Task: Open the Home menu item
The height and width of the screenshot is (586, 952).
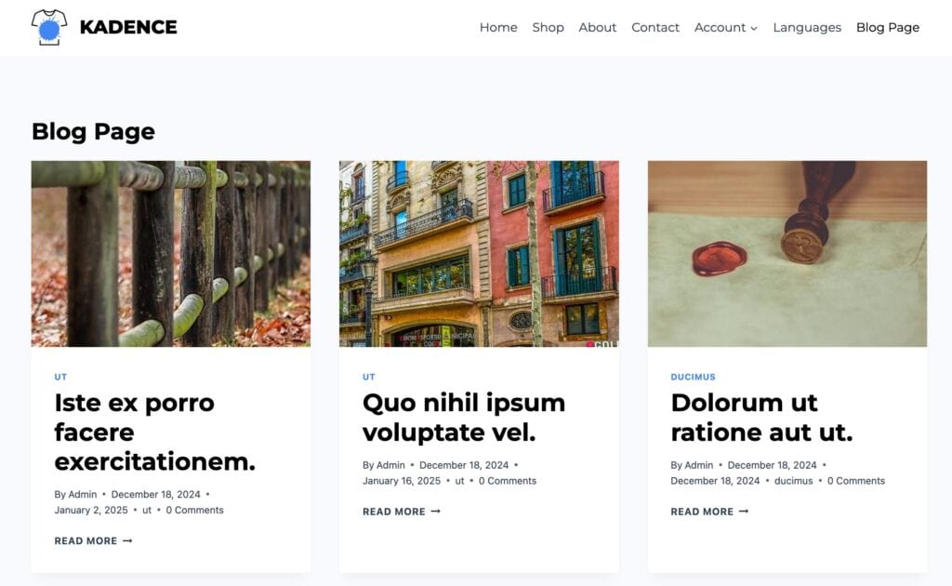Action: (x=498, y=28)
